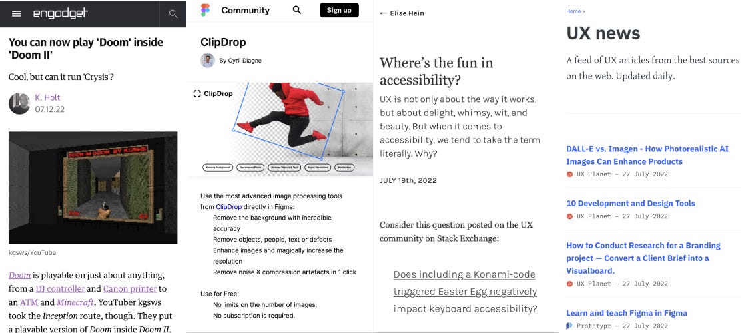Click UX Planet icon under 10 Development article
The image size is (742, 333).
click(569, 216)
